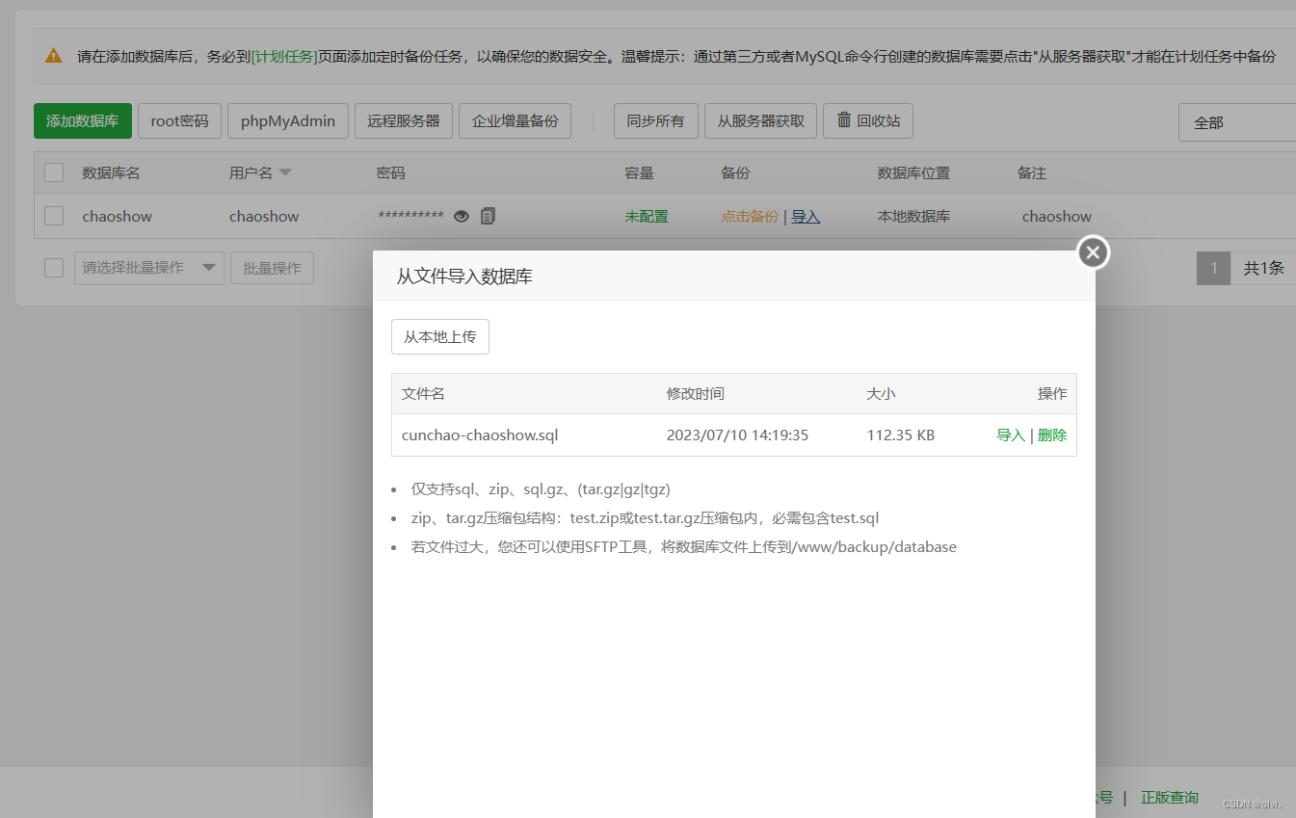Tick the select-all checkbox in table header
This screenshot has width=1296, height=818.
coord(54,172)
